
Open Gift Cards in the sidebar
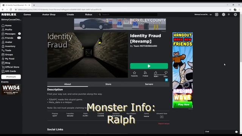(x=9, y=71)
